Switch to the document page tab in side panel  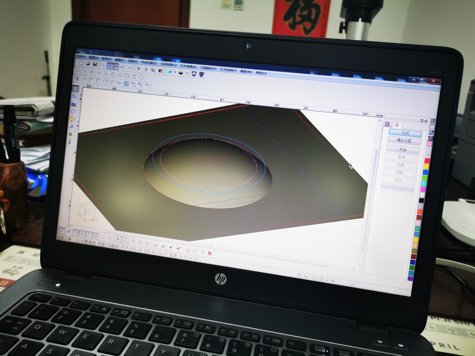tap(396, 125)
